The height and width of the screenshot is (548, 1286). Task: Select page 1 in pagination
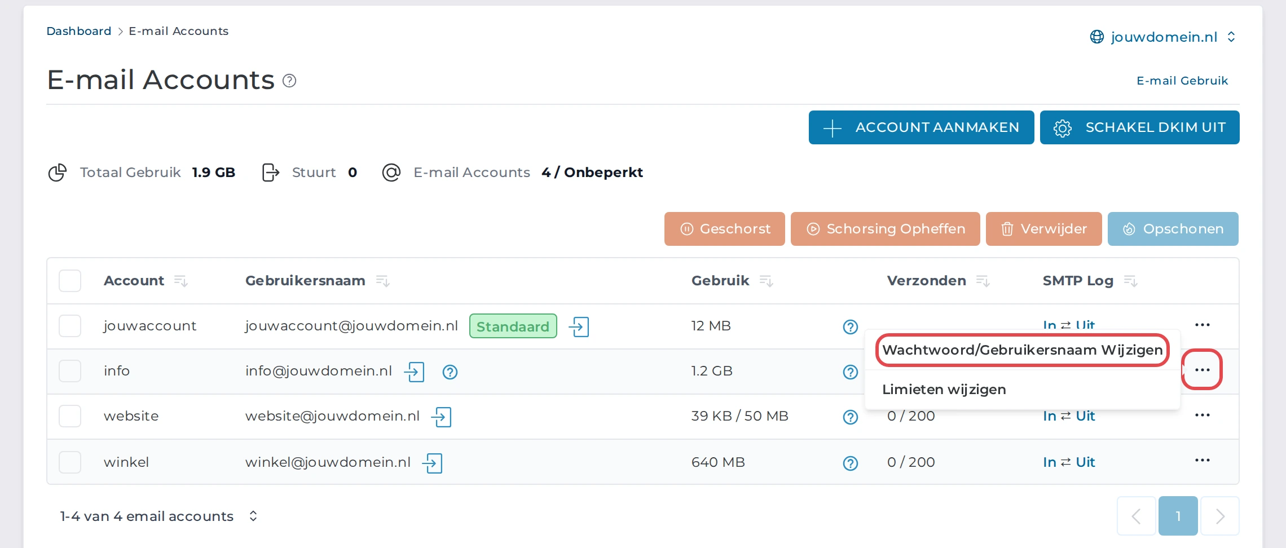coord(1178,516)
